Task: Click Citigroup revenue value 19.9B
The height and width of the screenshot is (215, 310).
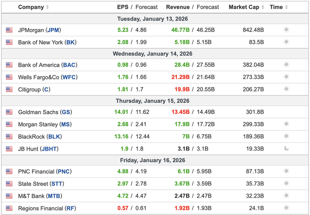Action: [x=182, y=89]
